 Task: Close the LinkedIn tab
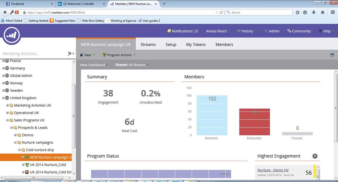click(104, 4)
